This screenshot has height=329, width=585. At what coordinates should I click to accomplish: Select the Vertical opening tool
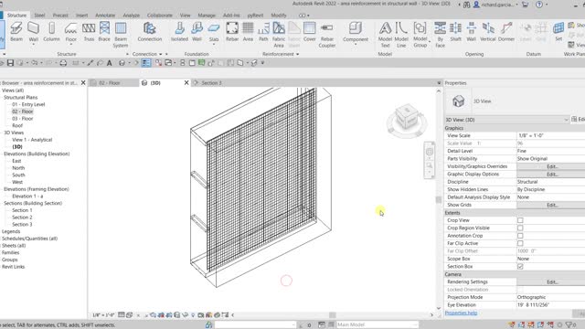click(x=488, y=32)
